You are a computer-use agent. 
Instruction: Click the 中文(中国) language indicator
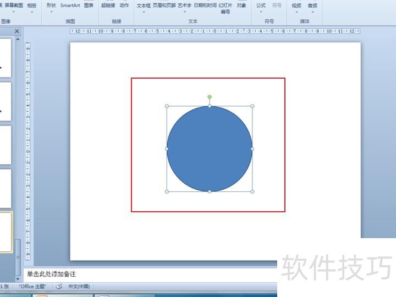click(x=79, y=287)
